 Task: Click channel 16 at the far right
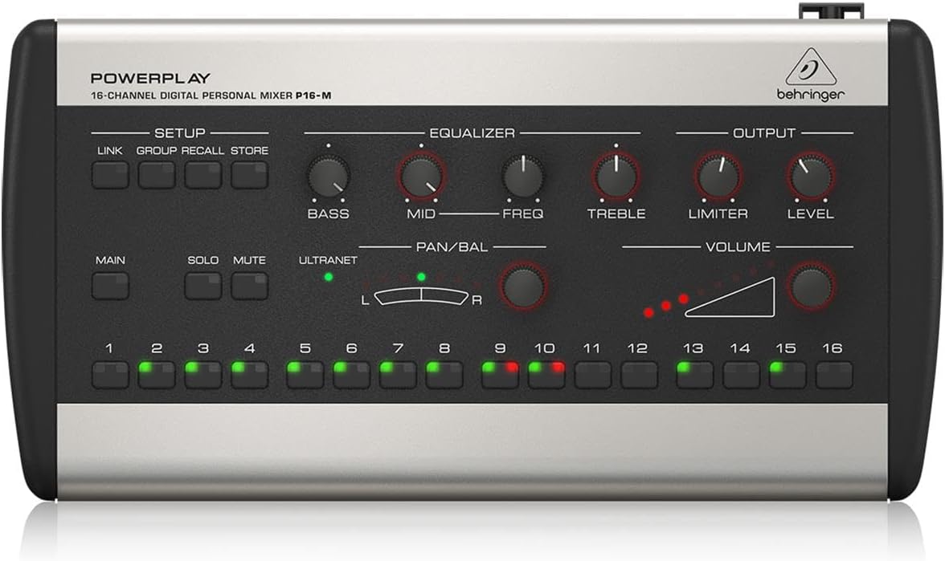(x=833, y=371)
